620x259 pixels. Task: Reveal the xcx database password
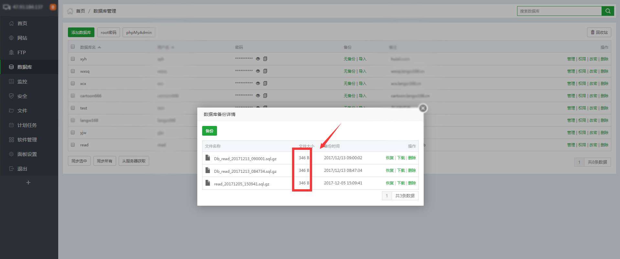coord(258,84)
